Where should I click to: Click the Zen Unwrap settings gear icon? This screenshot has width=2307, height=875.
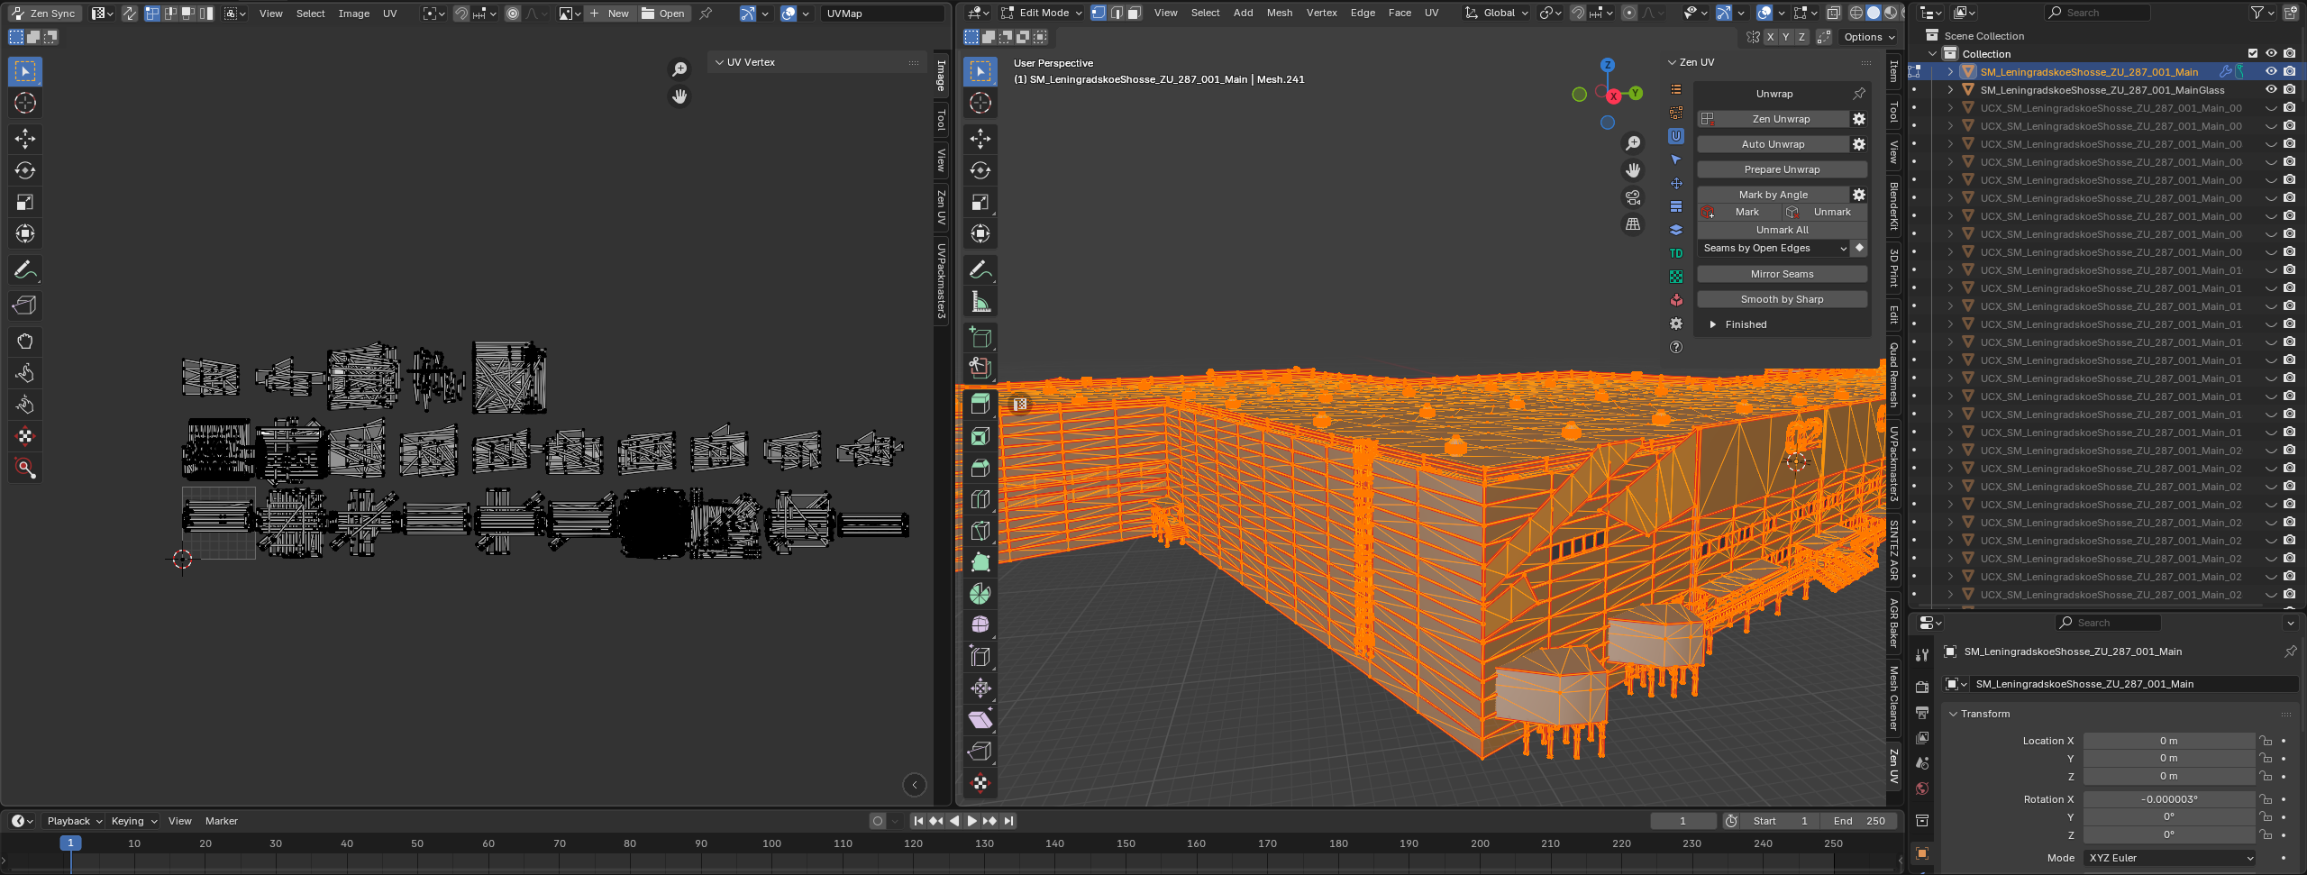click(x=1858, y=119)
